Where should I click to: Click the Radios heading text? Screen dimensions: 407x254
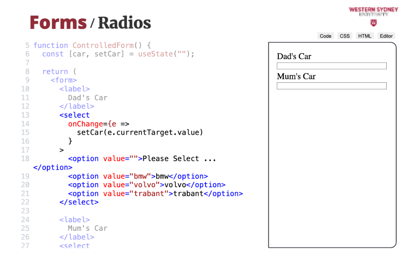pyautogui.click(x=124, y=23)
